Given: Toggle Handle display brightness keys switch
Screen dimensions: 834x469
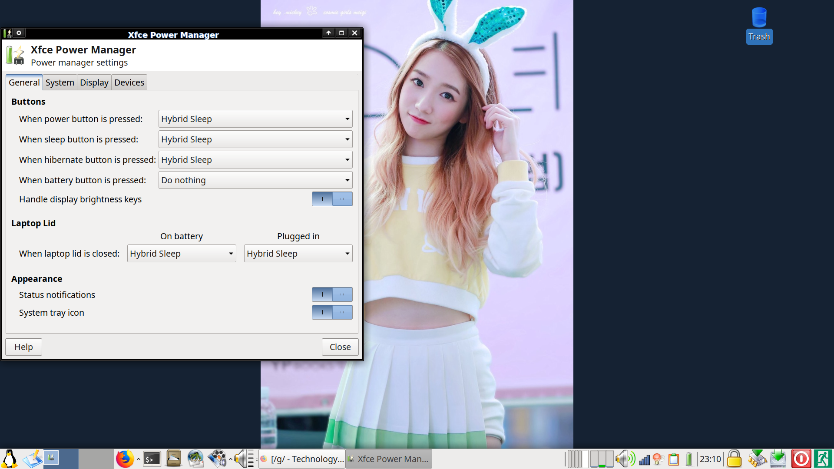Looking at the screenshot, I should click(332, 199).
